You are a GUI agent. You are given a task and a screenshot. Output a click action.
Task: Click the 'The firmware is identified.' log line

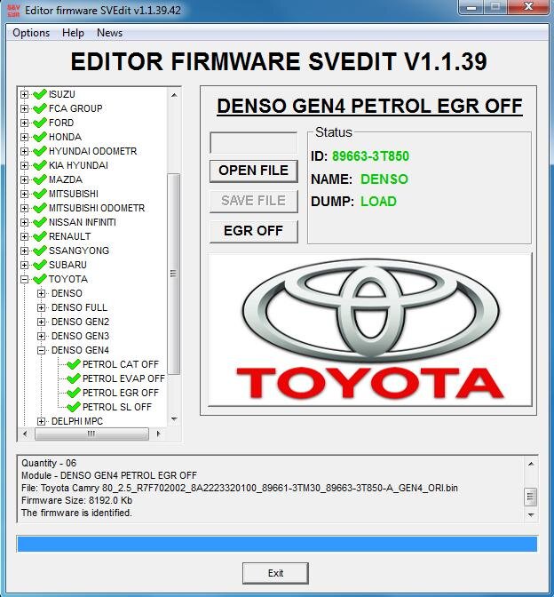point(76,513)
